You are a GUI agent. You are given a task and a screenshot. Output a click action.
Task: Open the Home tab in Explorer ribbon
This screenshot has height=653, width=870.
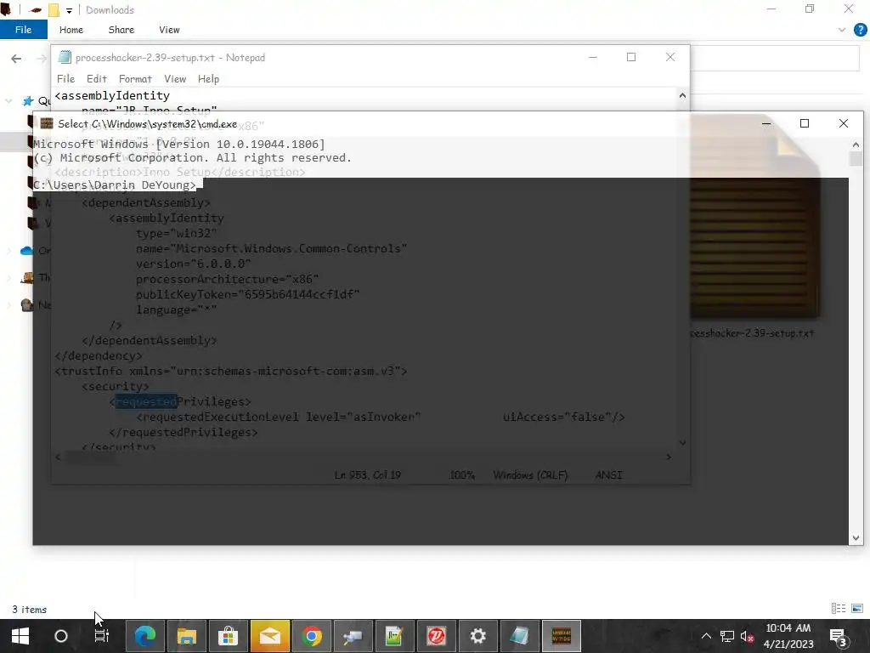coord(71,30)
